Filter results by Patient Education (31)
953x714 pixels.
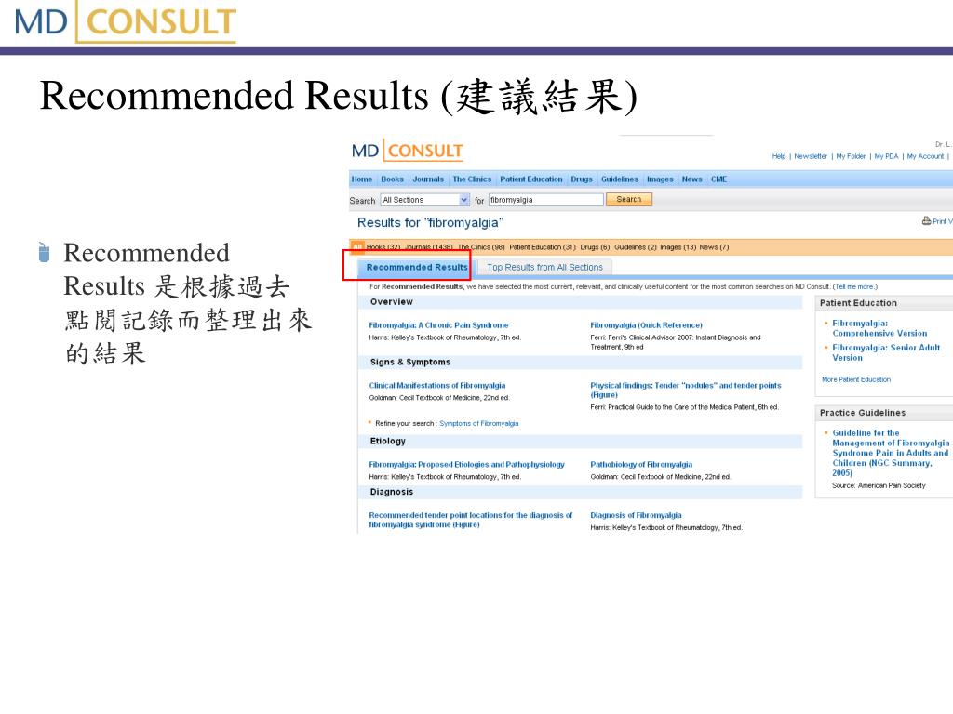543,247
